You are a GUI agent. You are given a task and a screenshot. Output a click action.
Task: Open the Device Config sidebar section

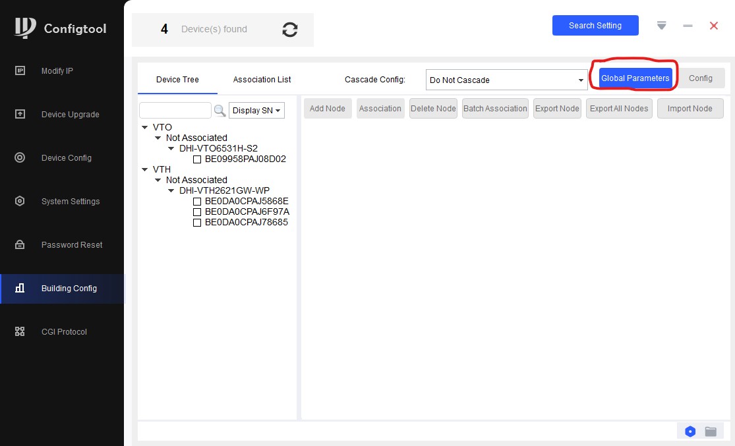pos(66,158)
